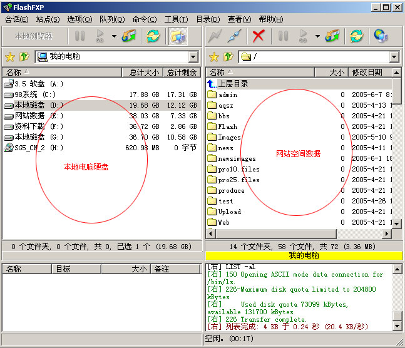The image size is (405, 348).
Task: Open the 站点(S) menu
Action: tap(48, 19)
